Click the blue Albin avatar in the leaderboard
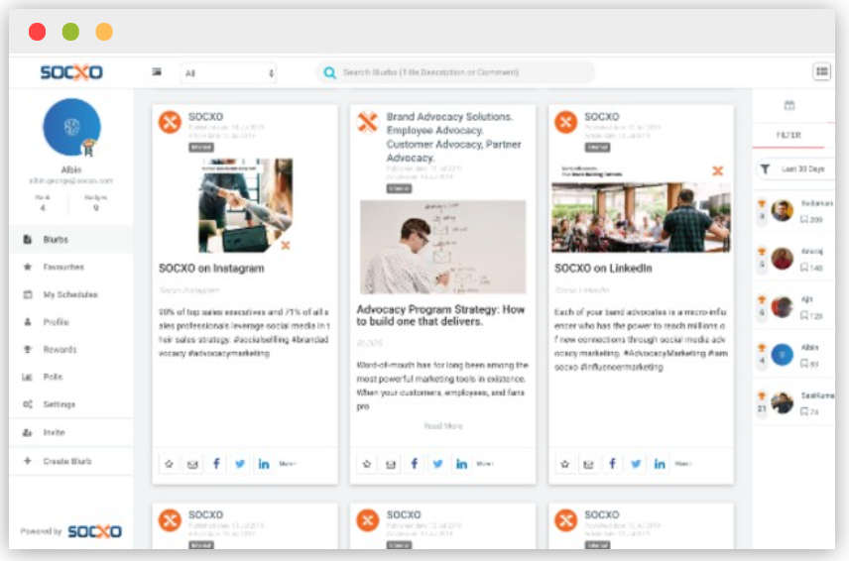849x561 pixels. pyautogui.click(x=782, y=355)
